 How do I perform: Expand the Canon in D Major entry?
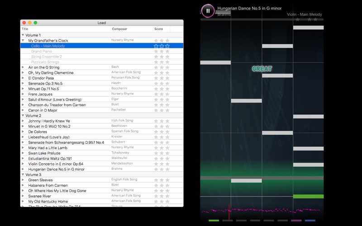pyautogui.click(x=23, y=110)
